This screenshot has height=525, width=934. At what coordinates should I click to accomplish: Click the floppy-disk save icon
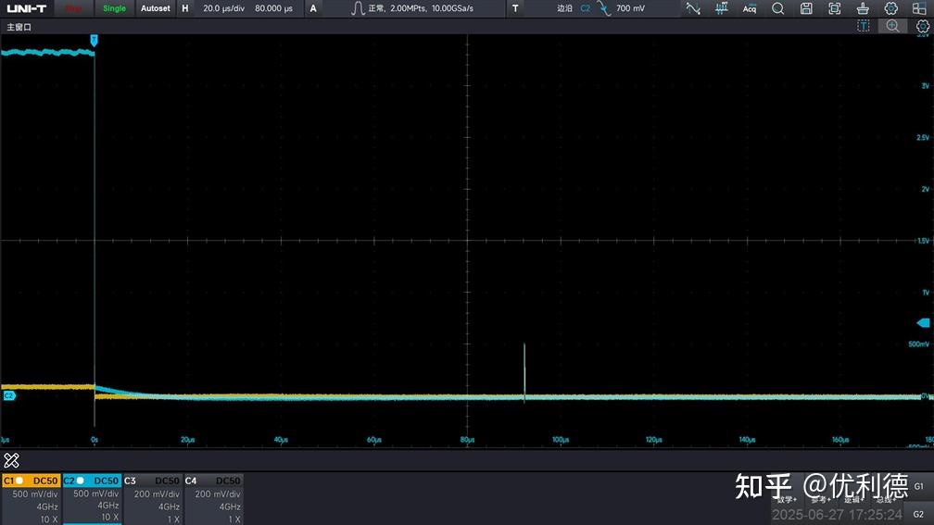(806, 8)
